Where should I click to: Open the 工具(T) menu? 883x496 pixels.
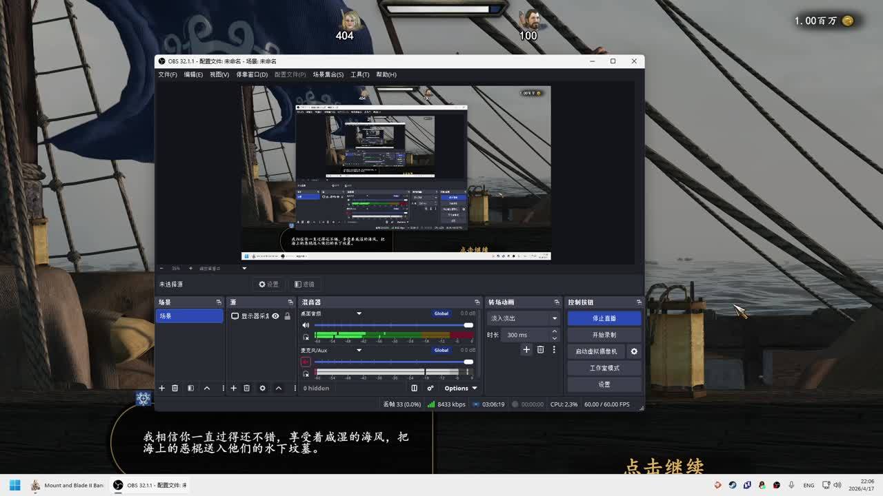[x=359, y=74]
